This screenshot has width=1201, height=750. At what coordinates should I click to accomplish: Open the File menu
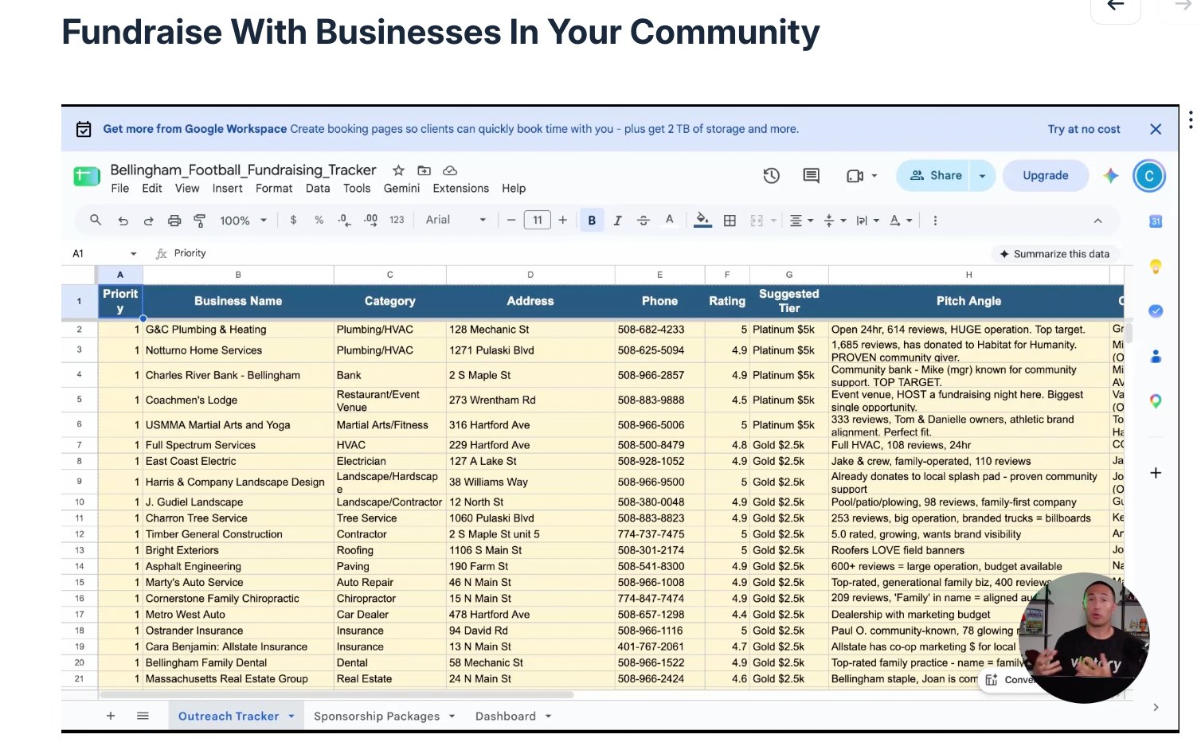pyautogui.click(x=120, y=189)
